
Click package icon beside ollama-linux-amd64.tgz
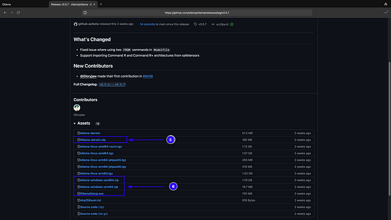click(x=79, y=153)
